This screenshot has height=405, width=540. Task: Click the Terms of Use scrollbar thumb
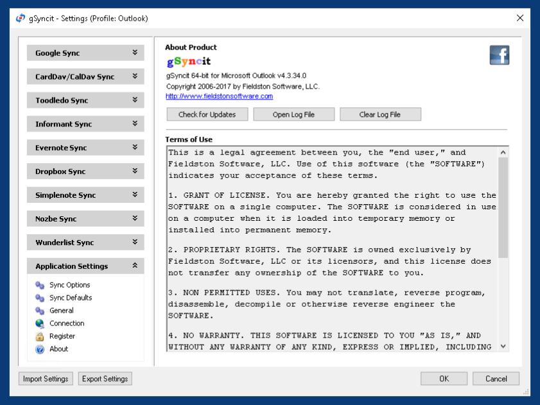pyautogui.click(x=503, y=208)
